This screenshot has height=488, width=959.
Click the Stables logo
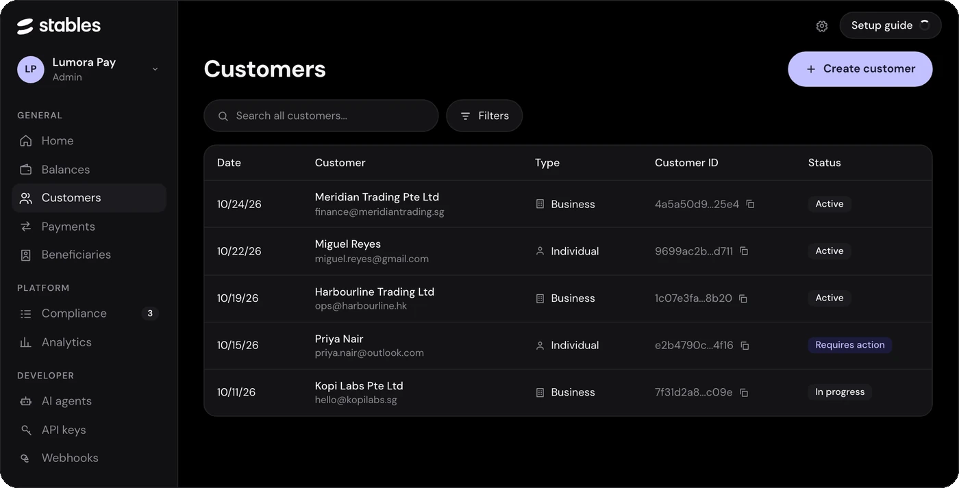59,26
